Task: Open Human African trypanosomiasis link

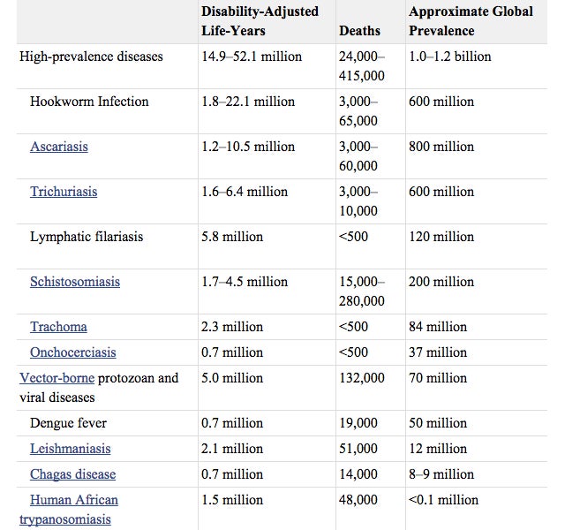Action: pos(75,500)
